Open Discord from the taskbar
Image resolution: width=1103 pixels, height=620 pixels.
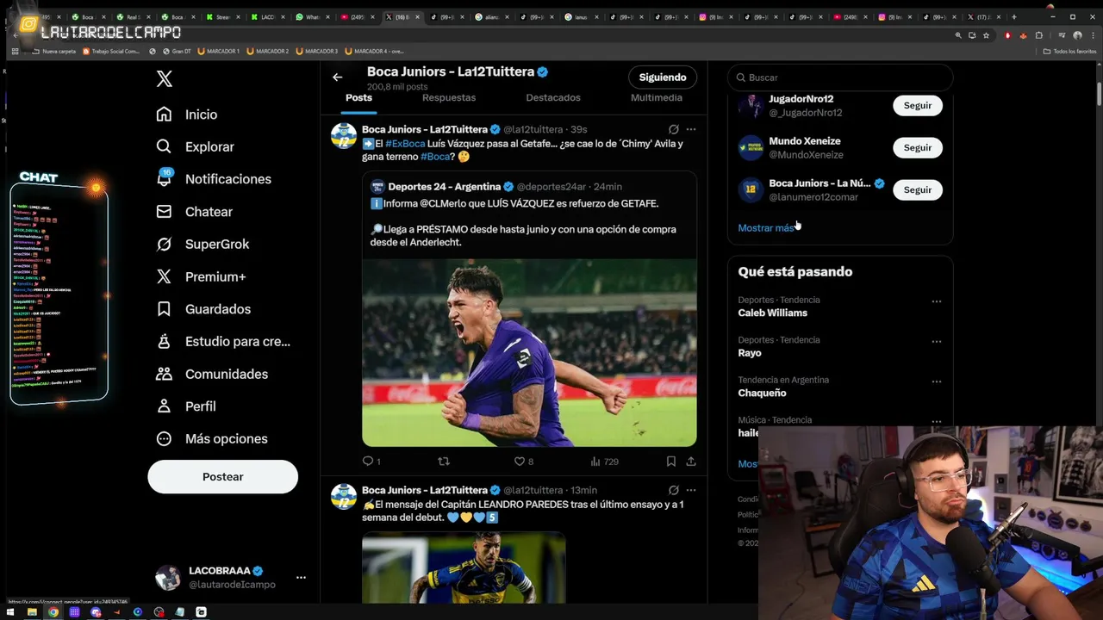96,612
